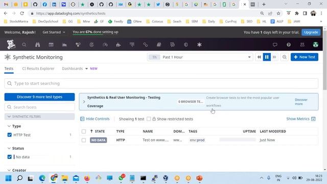Open Microsoft Edge from the taskbar
Viewport: 327px width, 184px height.
click(42, 178)
